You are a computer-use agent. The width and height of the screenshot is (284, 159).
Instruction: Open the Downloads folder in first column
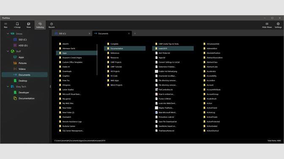coord(76,72)
